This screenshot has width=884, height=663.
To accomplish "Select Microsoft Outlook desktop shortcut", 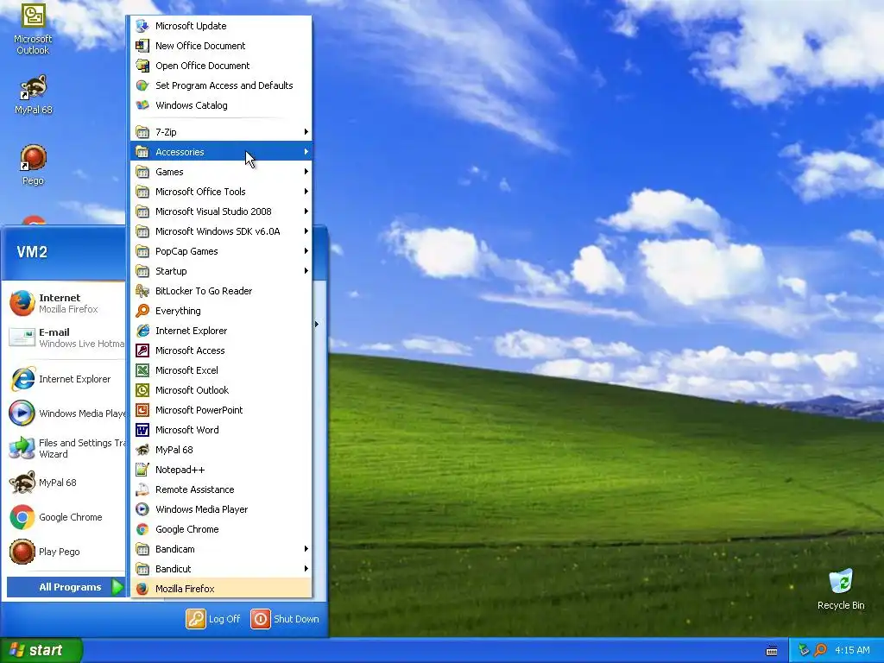I will click(33, 28).
